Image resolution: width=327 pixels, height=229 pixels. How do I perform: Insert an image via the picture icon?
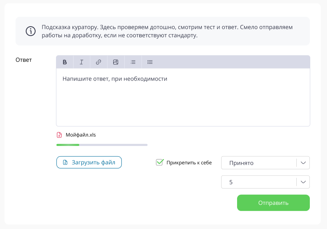pos(116,62)
